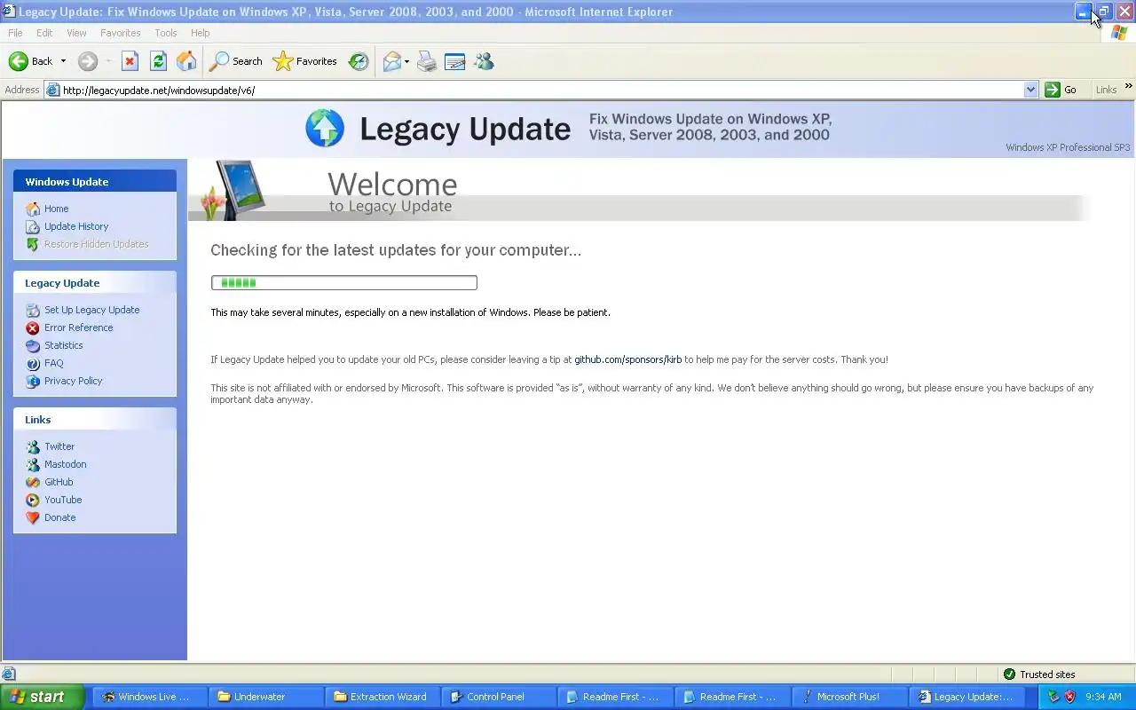Open Statistics sidebar link

pos(63,345)
